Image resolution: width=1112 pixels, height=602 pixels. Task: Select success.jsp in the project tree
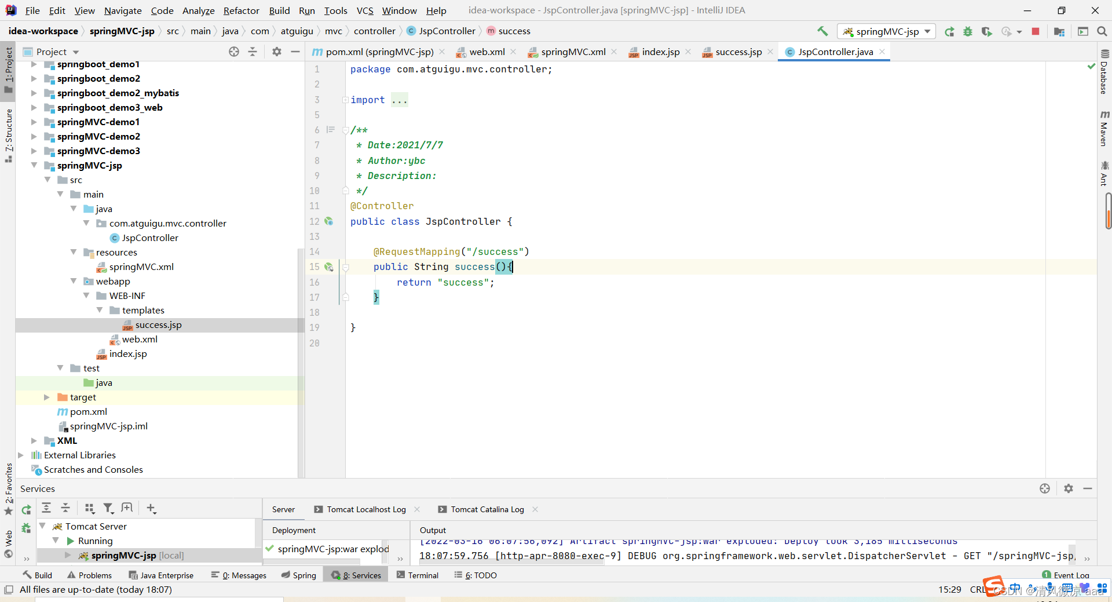click(x=158, y=324)
